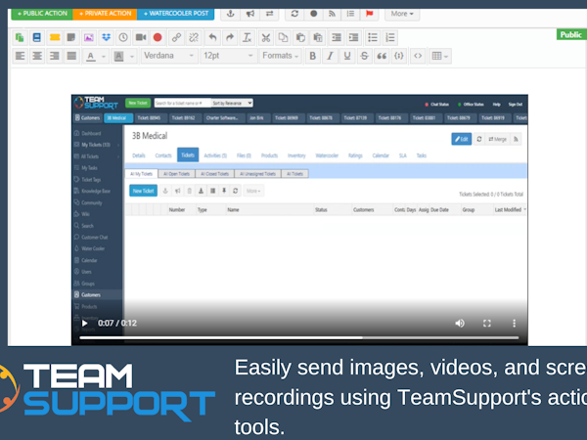Click the undo arrow icon

212,37
